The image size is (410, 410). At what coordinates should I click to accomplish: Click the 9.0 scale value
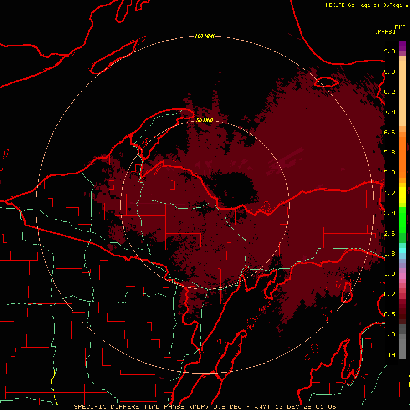coord(389,72)
